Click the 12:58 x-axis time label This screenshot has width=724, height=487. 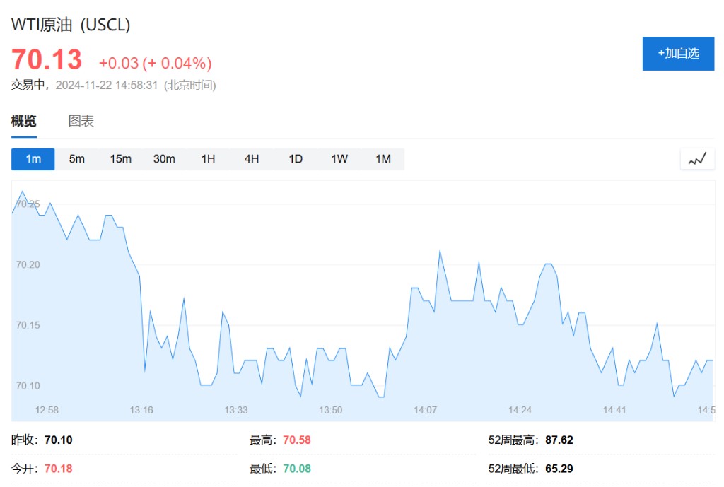coord(47,410)
